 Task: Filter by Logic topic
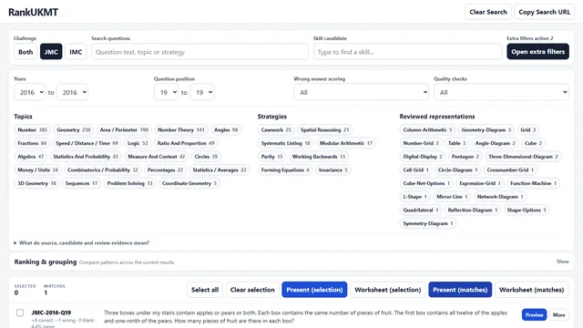pyautogui.click(x=138, y=143)
